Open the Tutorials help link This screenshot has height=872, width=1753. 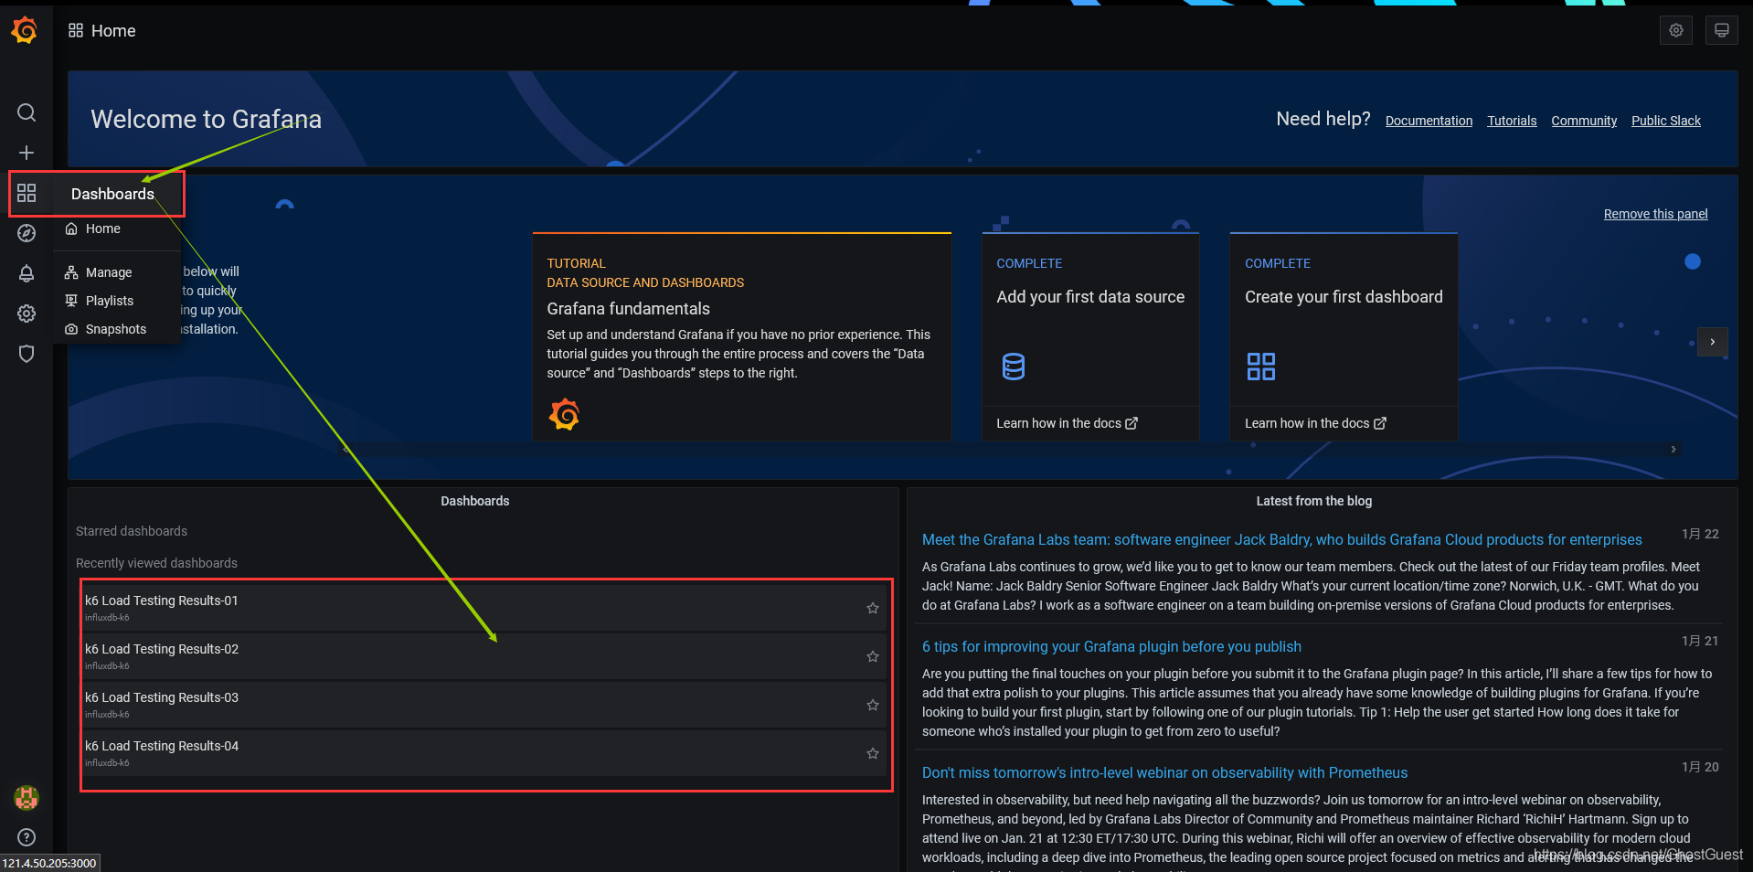[x=1512, y=121]
